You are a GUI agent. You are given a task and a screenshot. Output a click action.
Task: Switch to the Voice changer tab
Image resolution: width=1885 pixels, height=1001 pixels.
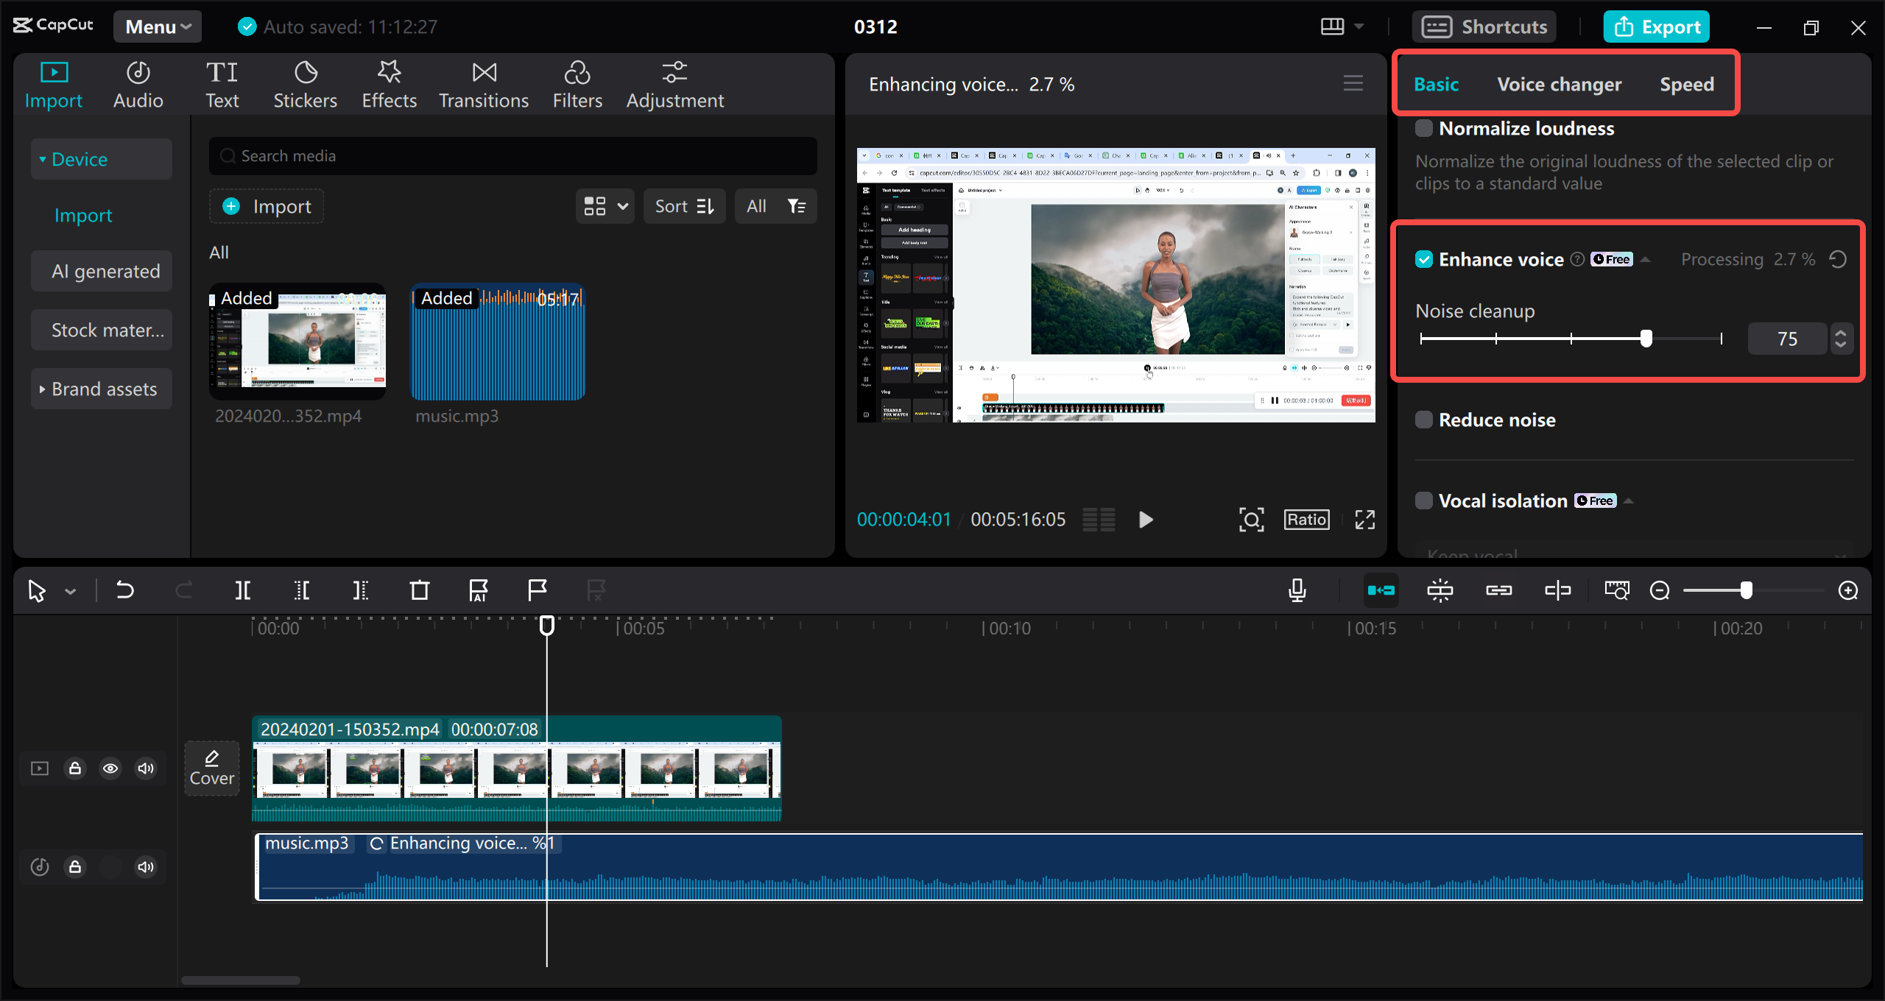[1559, 85]
